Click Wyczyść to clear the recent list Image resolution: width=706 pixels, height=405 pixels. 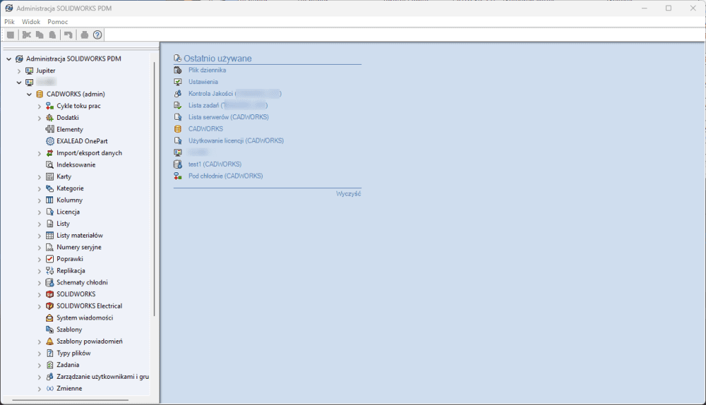click(x=348, y=194)
